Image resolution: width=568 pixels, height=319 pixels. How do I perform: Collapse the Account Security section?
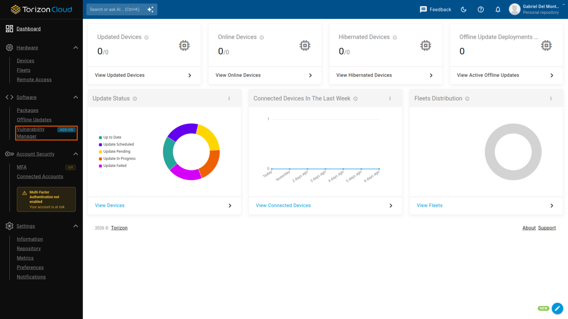click(75, 154)
